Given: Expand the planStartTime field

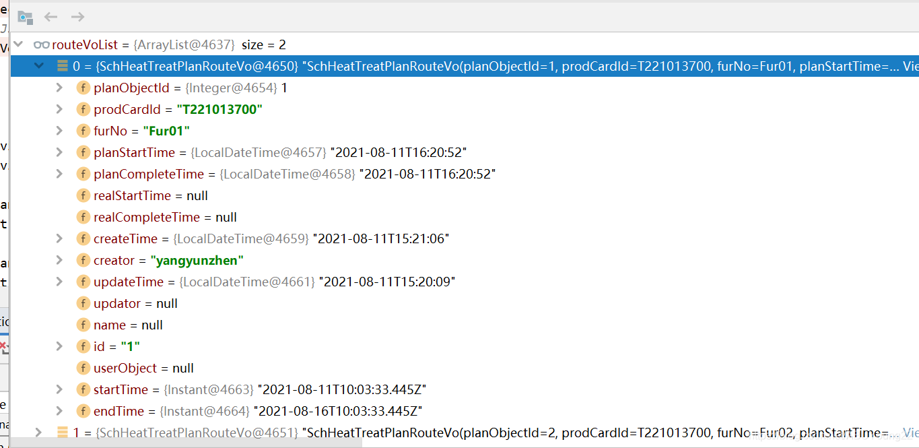Looking at the screenshot, I should click(59, 152).
